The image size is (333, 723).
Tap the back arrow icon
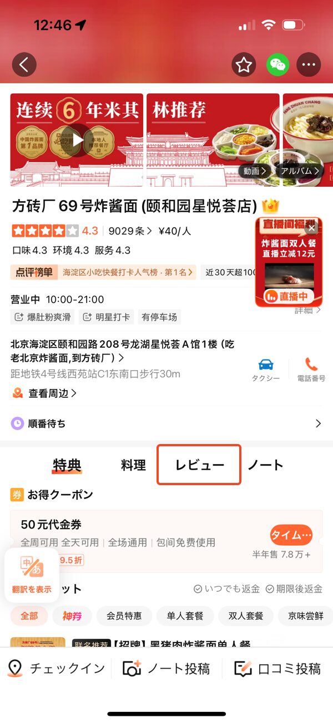(x=24, y=65)
